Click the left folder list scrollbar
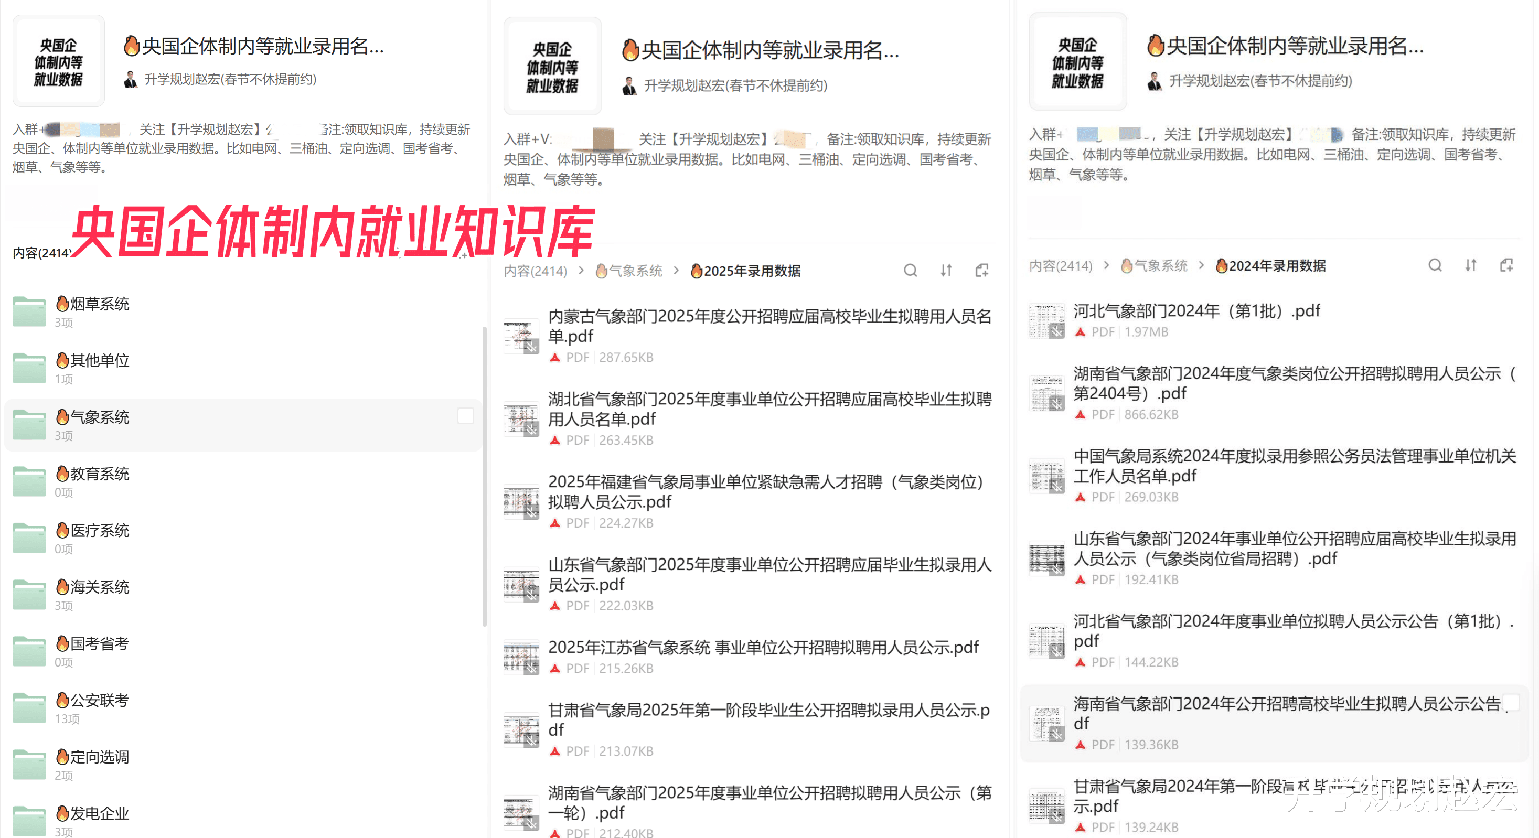The width and height of the screenshot is (1539, 838). pos(485,476)
